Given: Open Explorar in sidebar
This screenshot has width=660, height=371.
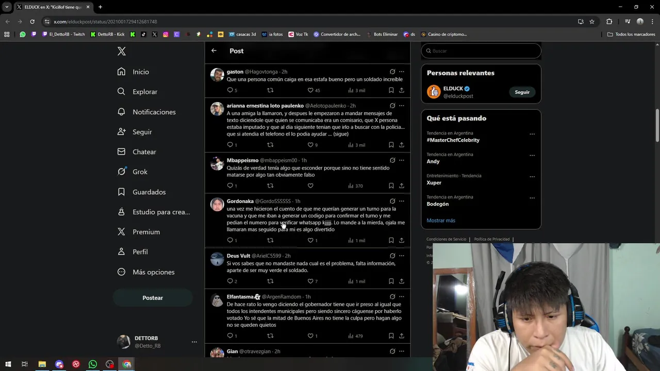Looking at the screenshot, I should click(x=137, y=92).
